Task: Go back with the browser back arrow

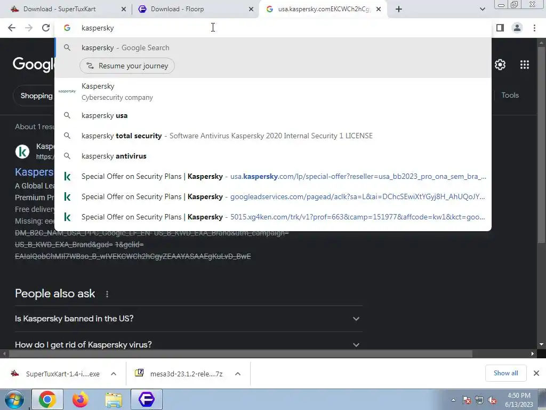Action: pos(12,28)
